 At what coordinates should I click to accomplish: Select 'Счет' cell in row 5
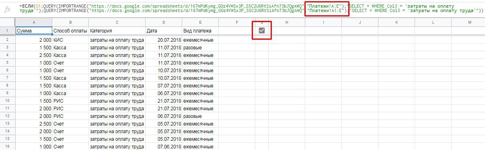click(70, 63)
